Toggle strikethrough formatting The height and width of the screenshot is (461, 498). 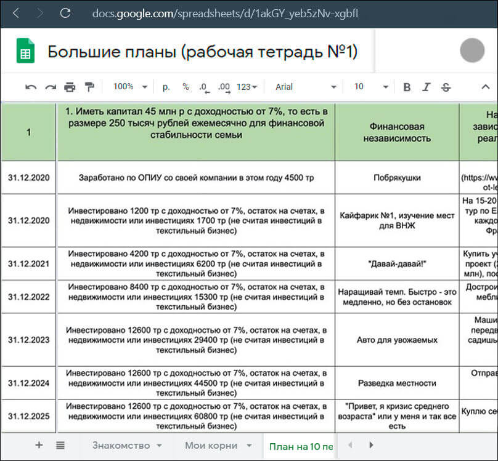pos(446,87)
